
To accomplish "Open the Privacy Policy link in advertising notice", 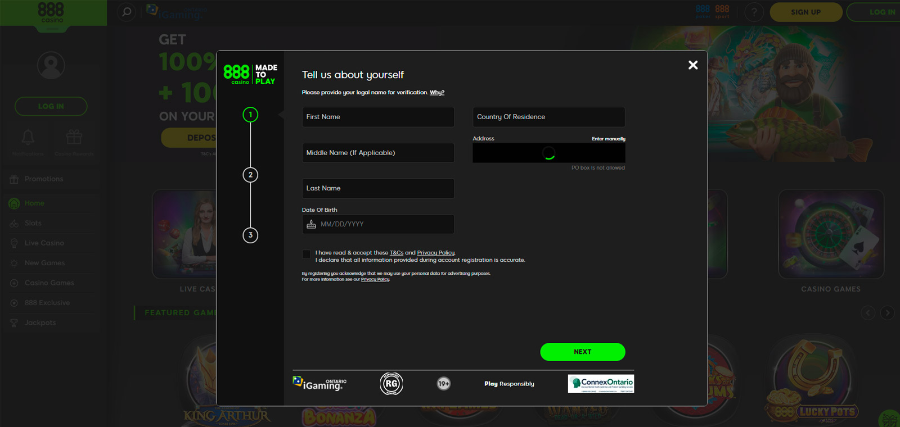I will [375, 279].
